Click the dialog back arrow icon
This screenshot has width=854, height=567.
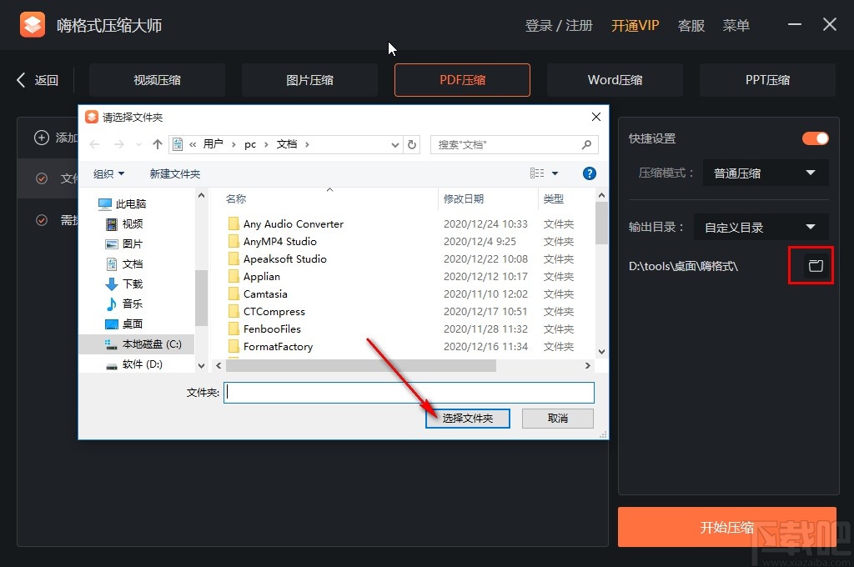pos(94,144)
